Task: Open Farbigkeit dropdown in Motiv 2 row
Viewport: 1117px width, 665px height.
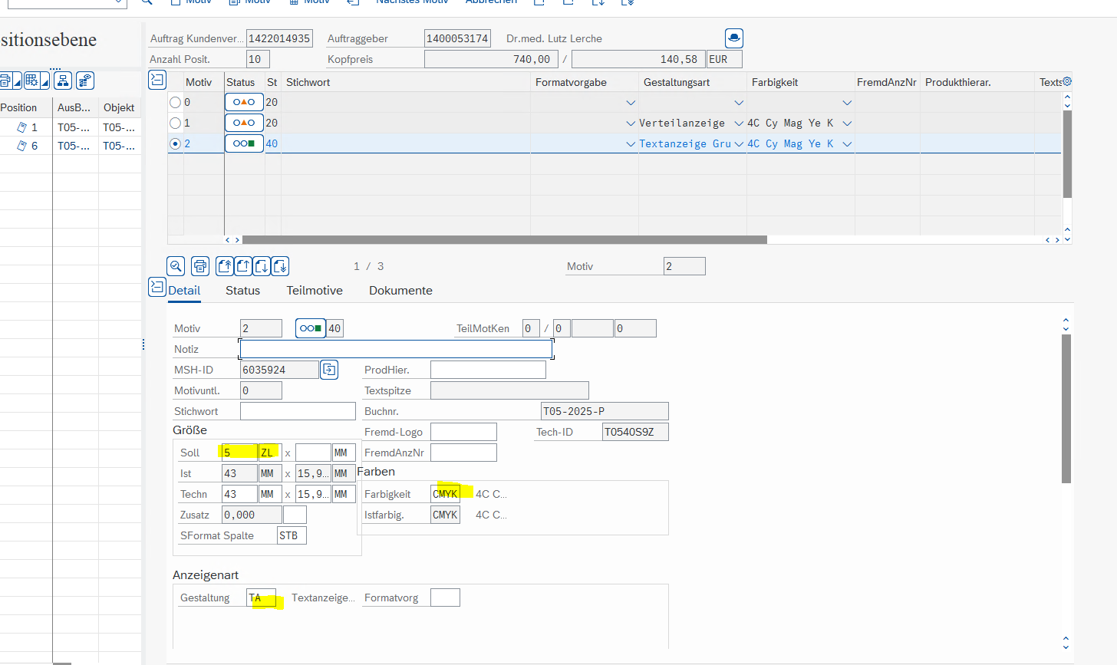Action: point(847,144)
